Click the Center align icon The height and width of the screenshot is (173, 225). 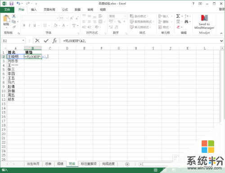(x=89, y=22)
